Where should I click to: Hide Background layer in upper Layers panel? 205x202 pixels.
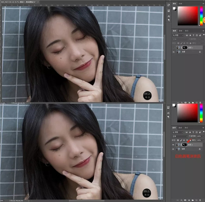coord(174,52)
